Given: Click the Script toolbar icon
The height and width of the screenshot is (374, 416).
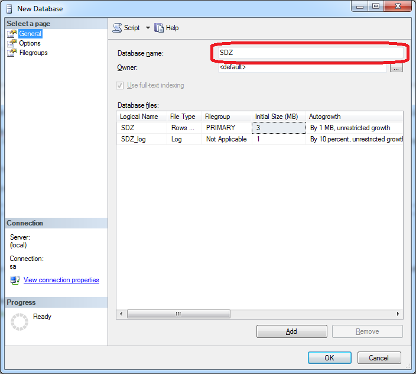Looking at the screenshot, I should click(117, 28).
